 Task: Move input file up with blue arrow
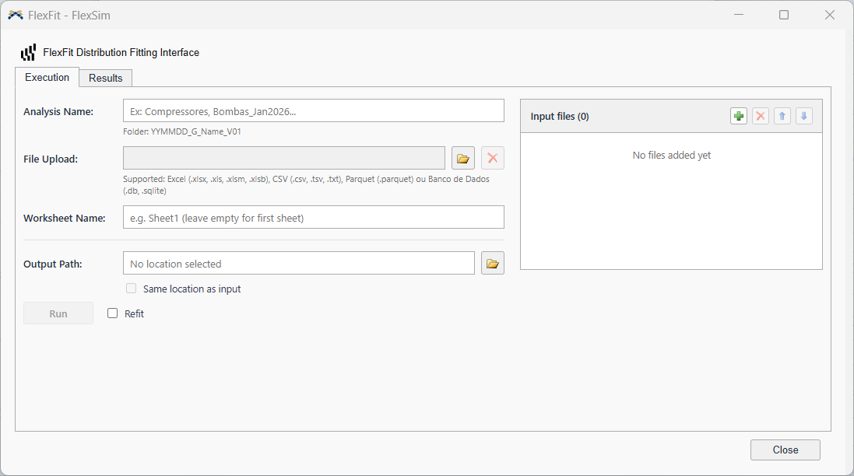coord(782,116)
